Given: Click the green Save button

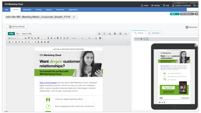Looking at the screenshot, I should click(x=173, y=14).
